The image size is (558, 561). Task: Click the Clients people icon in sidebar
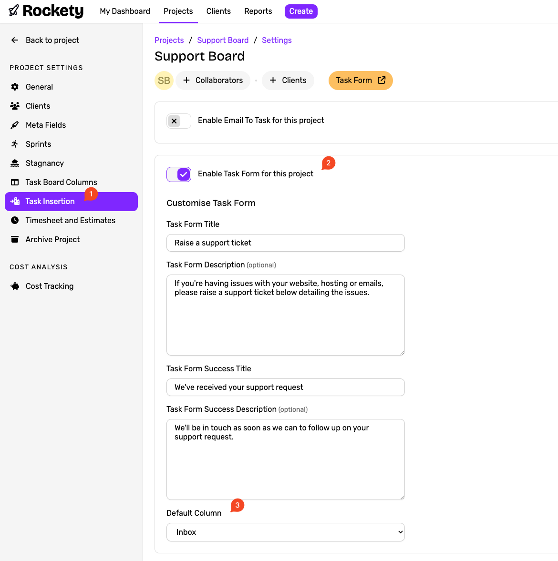coord(15,106)
